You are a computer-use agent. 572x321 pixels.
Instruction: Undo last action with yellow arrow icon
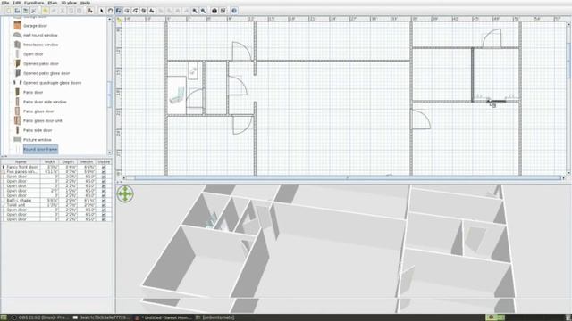[x=46, y=11]
